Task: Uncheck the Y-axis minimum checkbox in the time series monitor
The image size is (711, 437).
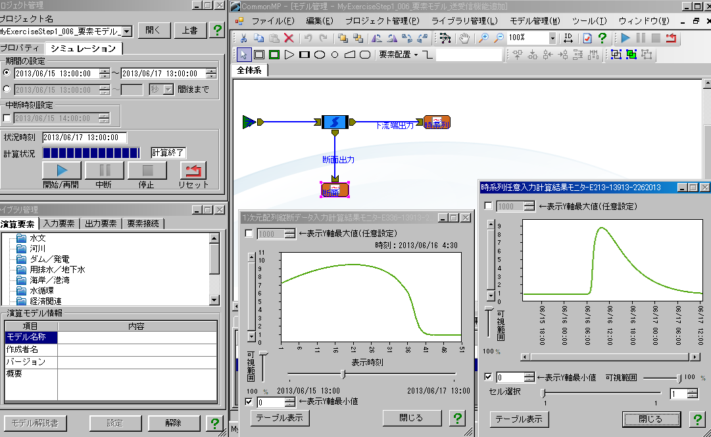Action: 488,377
